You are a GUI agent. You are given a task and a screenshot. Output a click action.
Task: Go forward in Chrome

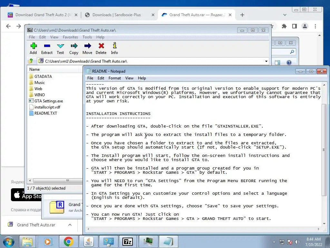coord(19,26)
